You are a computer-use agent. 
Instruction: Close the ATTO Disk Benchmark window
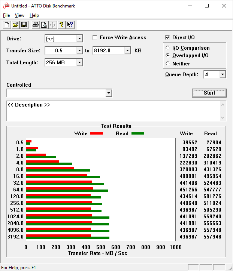click(224, 6)
